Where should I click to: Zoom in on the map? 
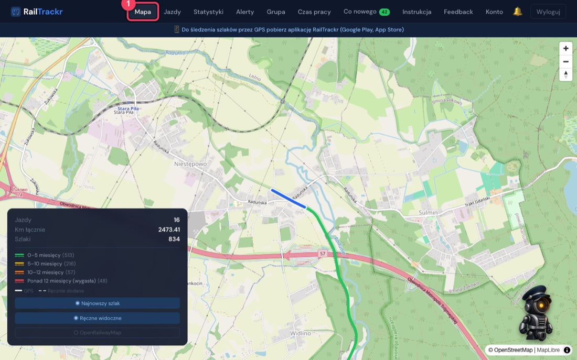[x=565, y=49]
